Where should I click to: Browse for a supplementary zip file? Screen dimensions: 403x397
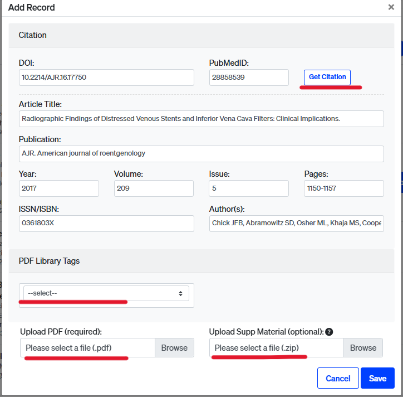click(363, 347)
